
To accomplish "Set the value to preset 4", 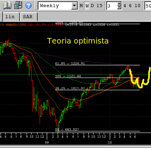I will (125, 6).
